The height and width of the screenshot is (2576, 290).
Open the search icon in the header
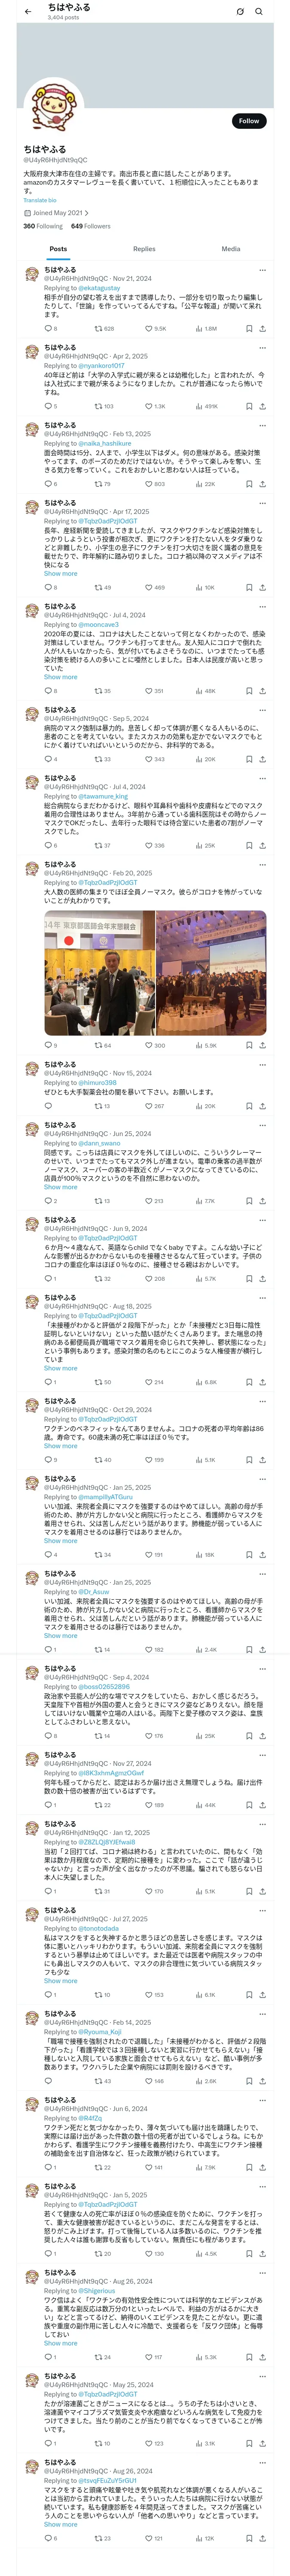pos(259,11)
